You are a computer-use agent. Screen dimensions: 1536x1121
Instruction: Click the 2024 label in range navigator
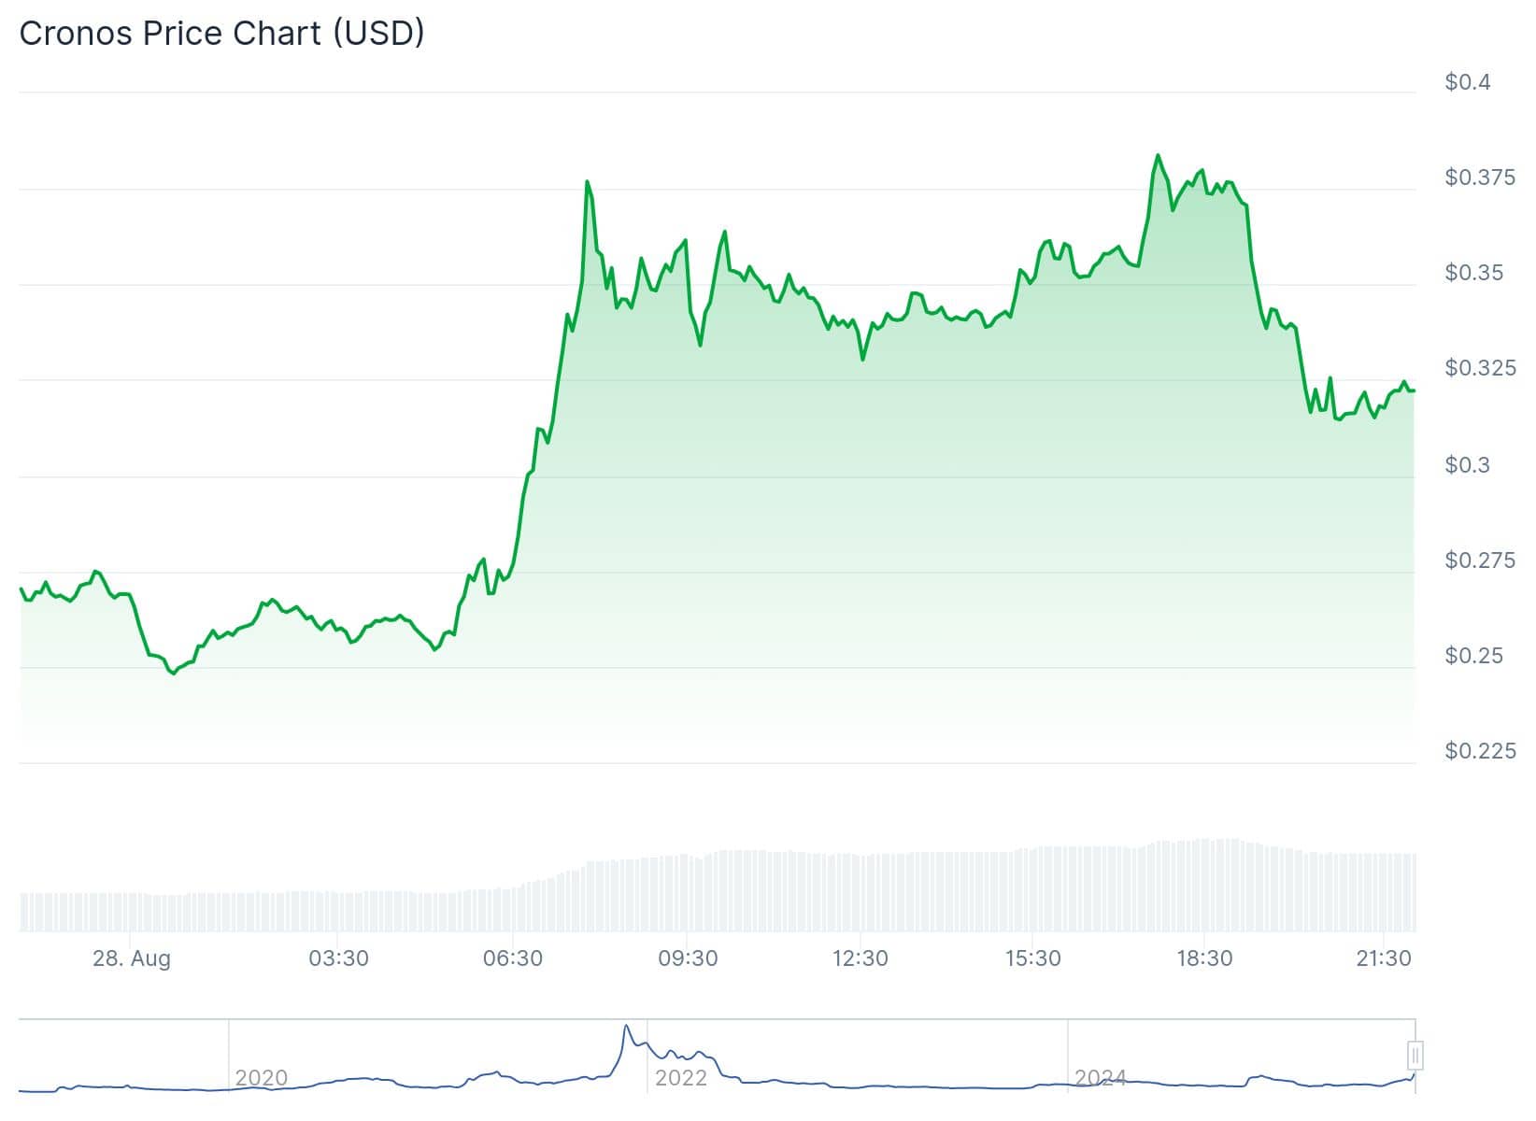click(x=1100, y=1078)
